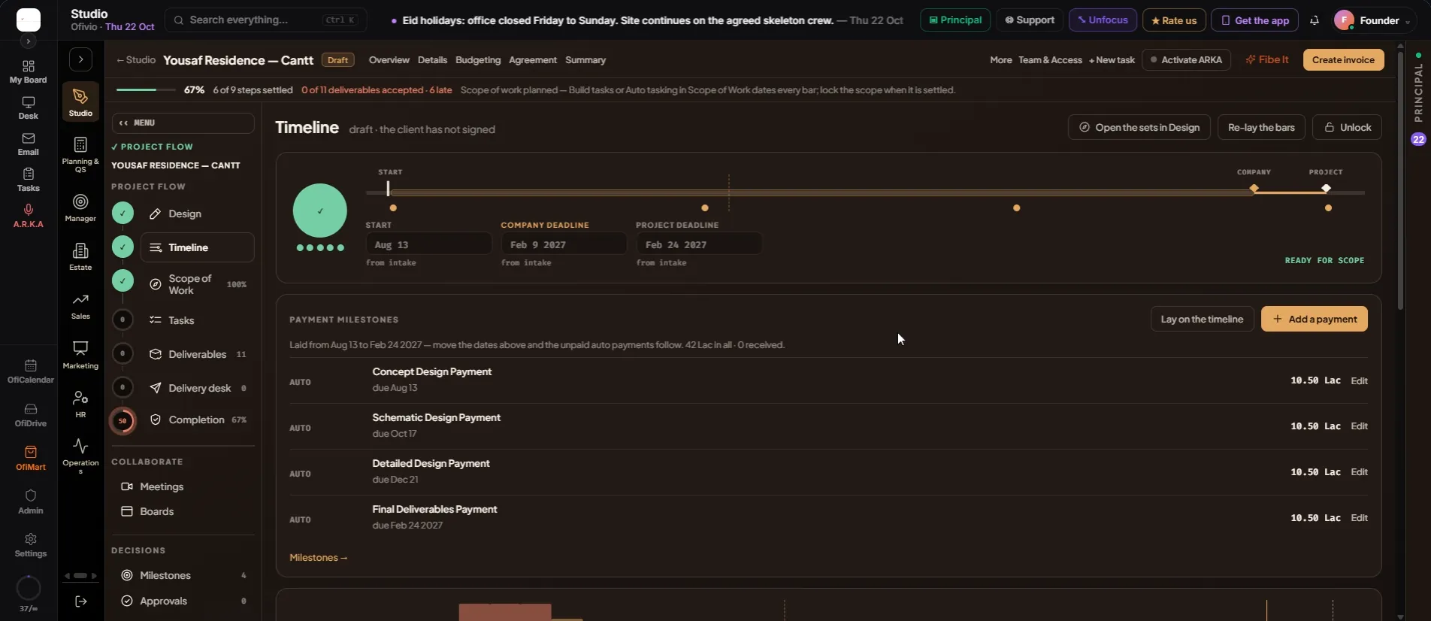Open the Overview tab
Screen dimensions: 1431x621
(389, 60)
